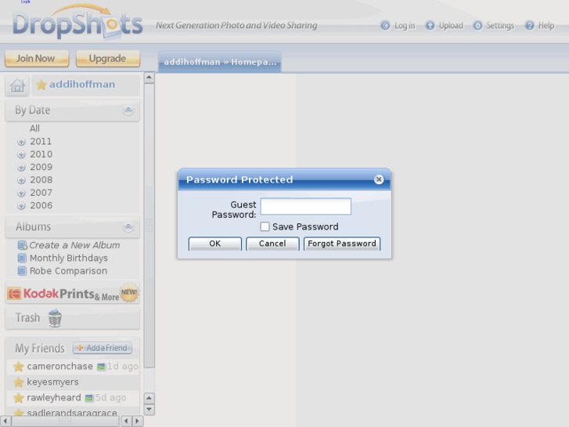Click the Monthly Birthdays album icon
569x427 pixels.
click(x=22, y=259)
